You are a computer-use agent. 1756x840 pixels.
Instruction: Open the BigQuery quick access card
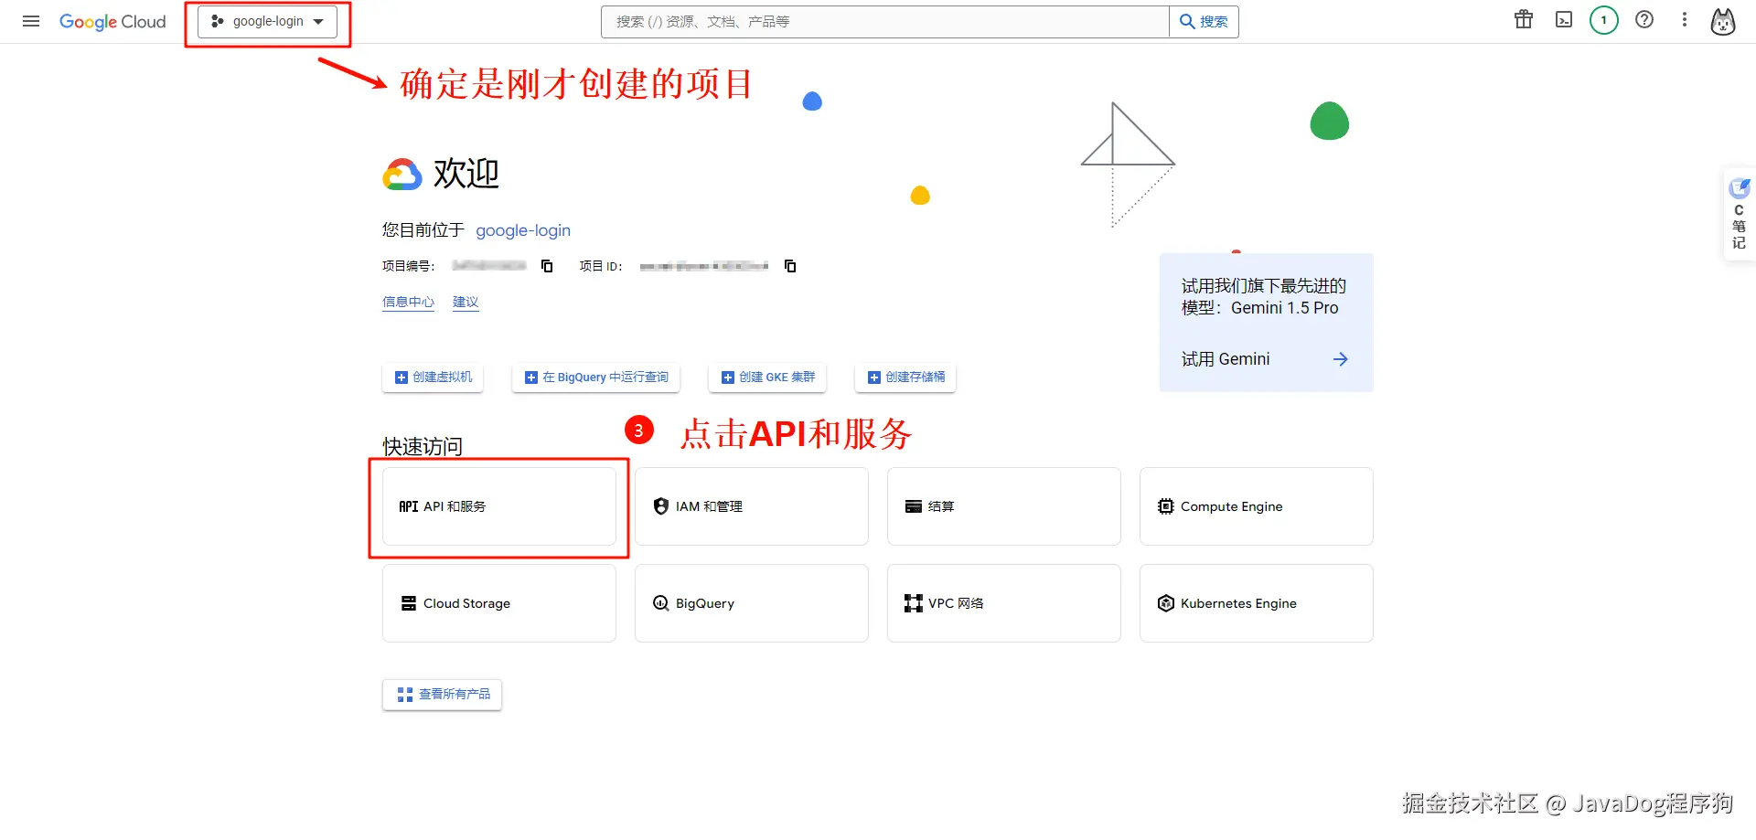[752, 603]
